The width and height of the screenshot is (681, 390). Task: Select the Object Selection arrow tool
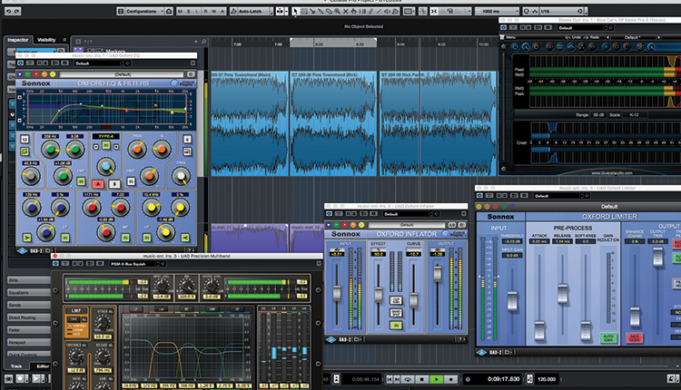coord(295,11)
